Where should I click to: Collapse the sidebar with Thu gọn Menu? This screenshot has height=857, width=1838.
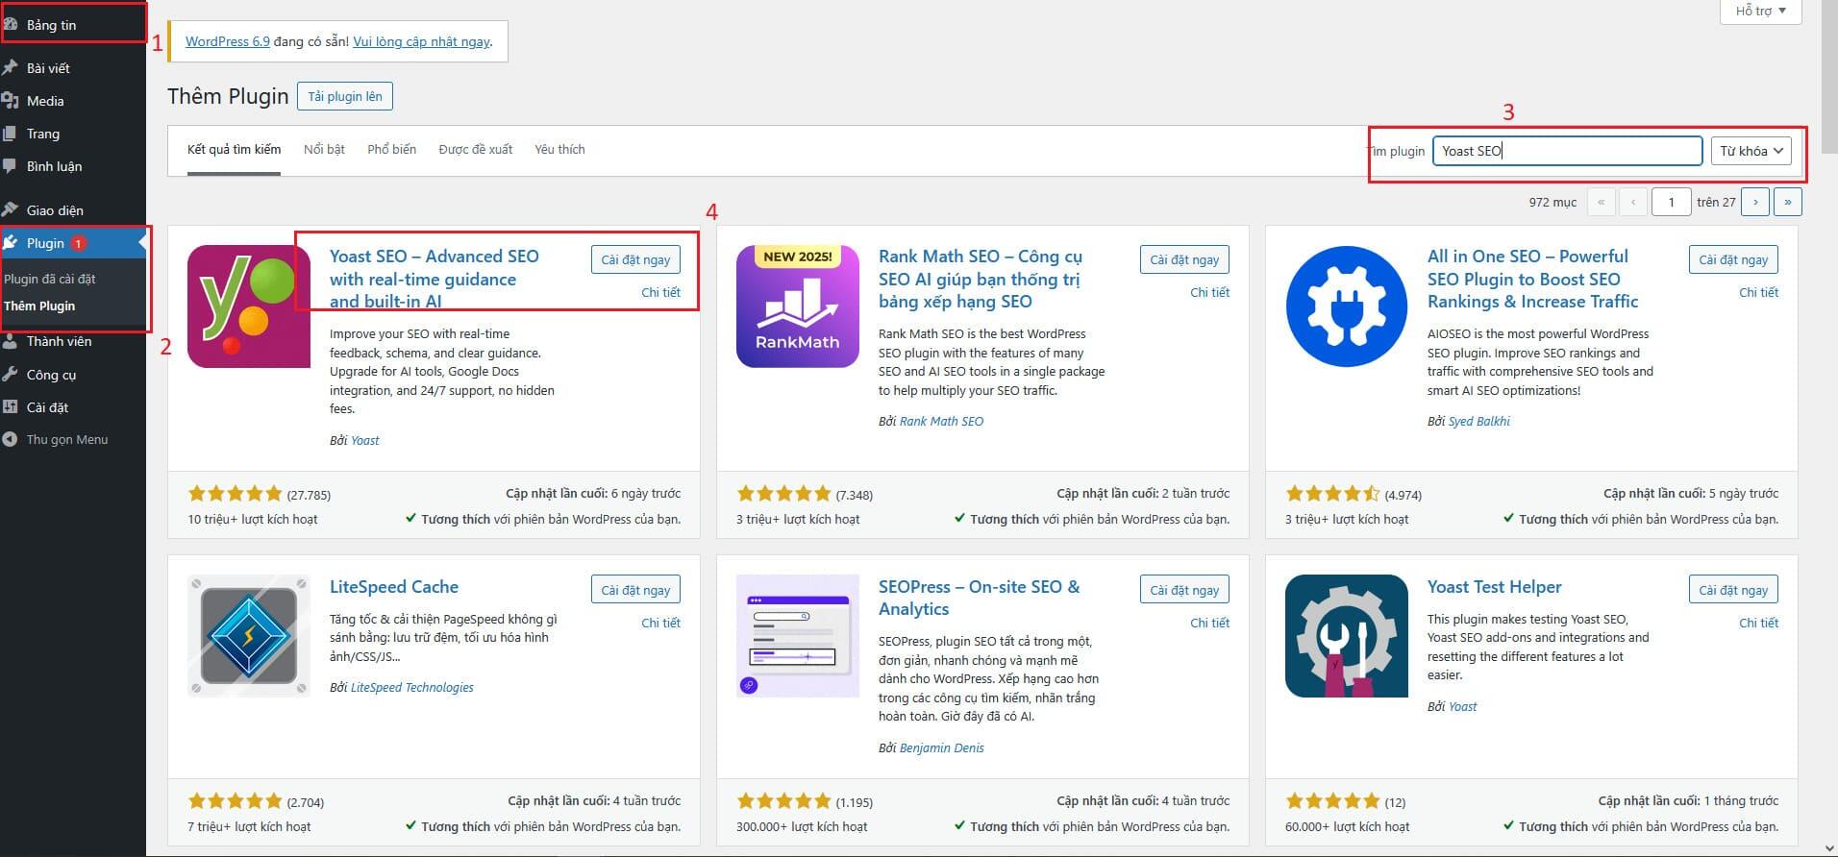tap(73, 439)
